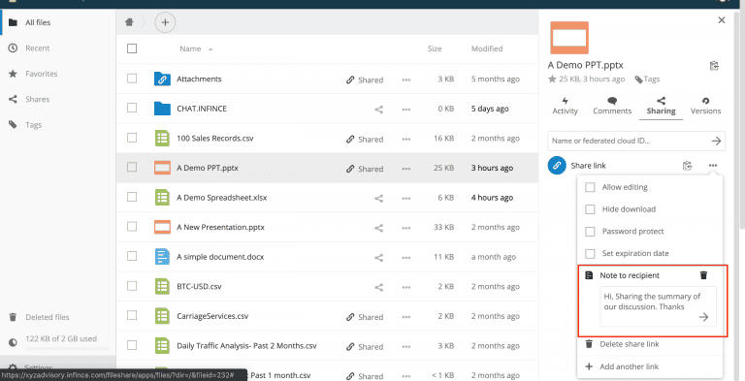The image size is (745, 381).
Task: Click the A Demo PPT.pptx file icon in the list
Action: click(162, 168)
